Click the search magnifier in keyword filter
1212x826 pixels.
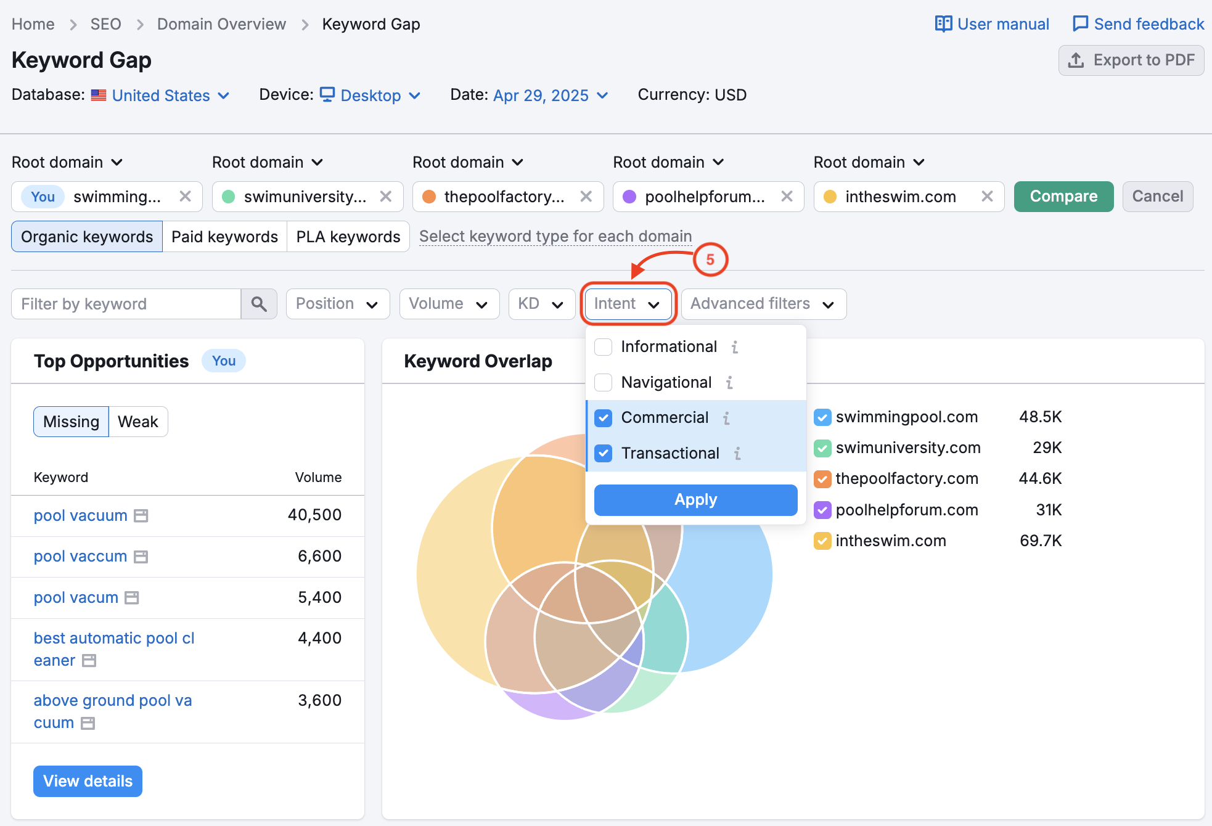point(259,303)
